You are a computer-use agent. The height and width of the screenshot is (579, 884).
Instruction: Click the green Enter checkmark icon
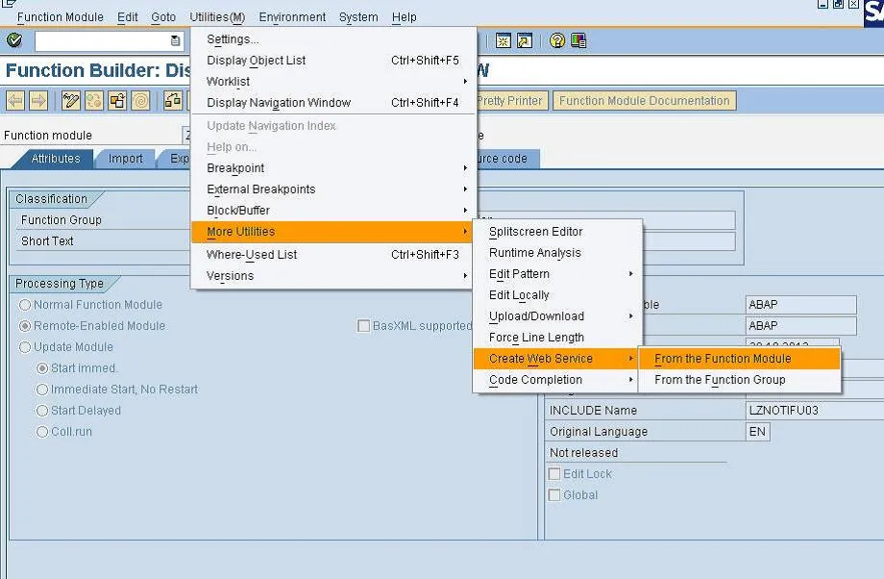pos(14,40)
